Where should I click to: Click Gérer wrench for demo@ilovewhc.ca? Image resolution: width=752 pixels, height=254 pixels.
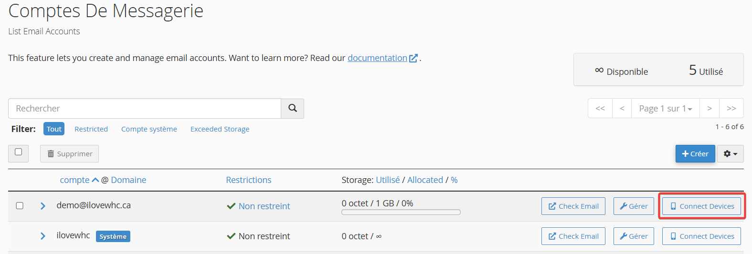pos(634,206)
